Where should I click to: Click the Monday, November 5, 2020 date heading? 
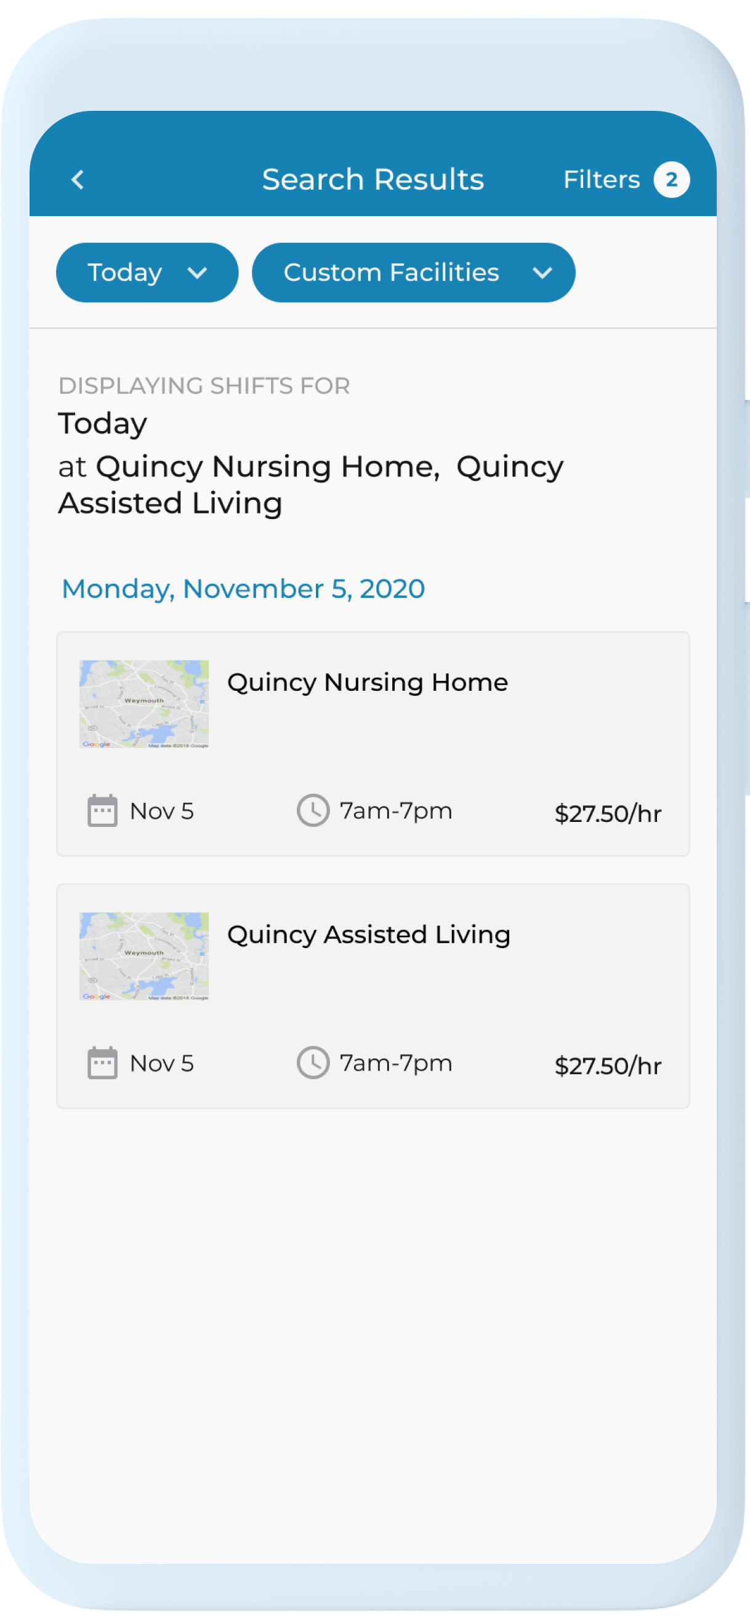[x=243, y=589]
